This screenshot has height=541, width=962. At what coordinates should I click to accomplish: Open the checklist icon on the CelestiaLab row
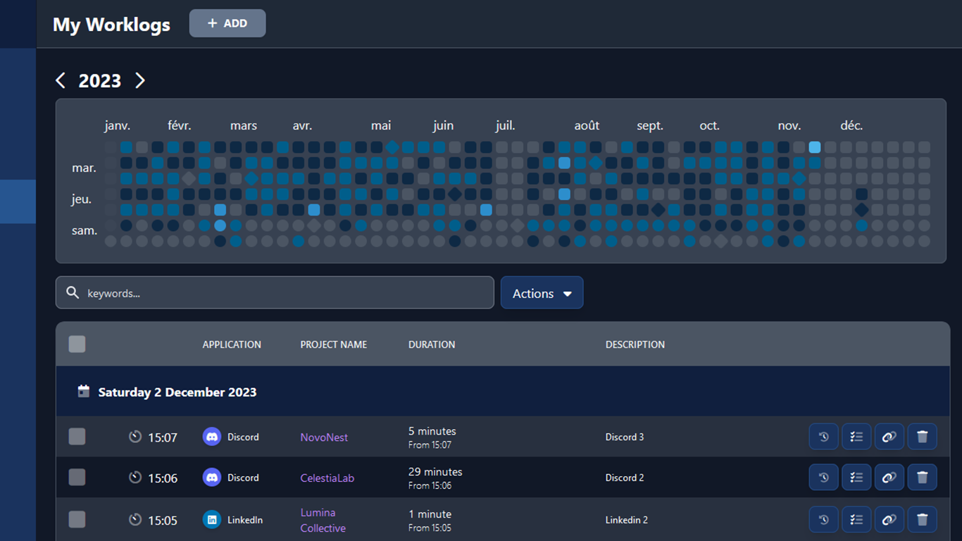pos(856,477)
